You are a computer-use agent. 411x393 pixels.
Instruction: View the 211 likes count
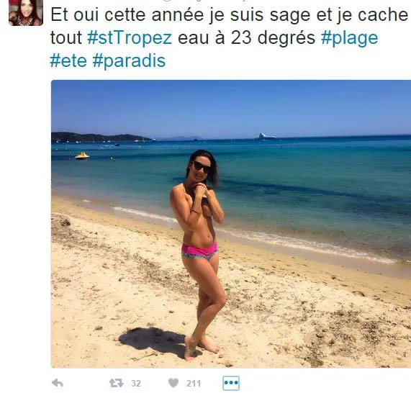click(194, 384)
